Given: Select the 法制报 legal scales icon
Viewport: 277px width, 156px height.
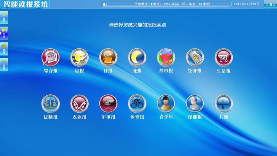Looking at the screenshot, I should click(x=51, y=104).
